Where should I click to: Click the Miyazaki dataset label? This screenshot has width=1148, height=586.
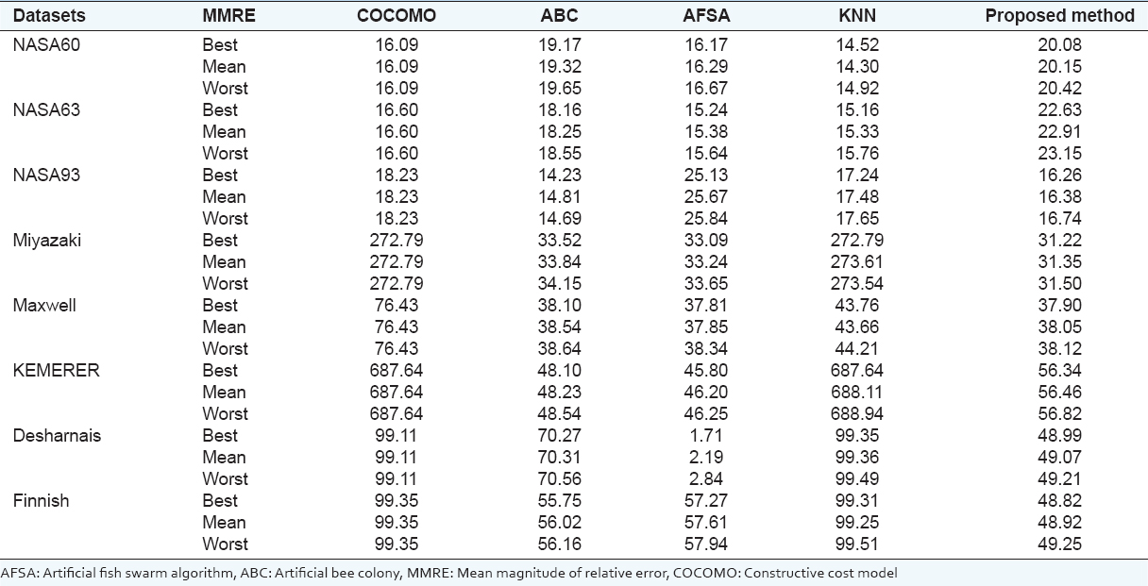click(x=48, y=240)
